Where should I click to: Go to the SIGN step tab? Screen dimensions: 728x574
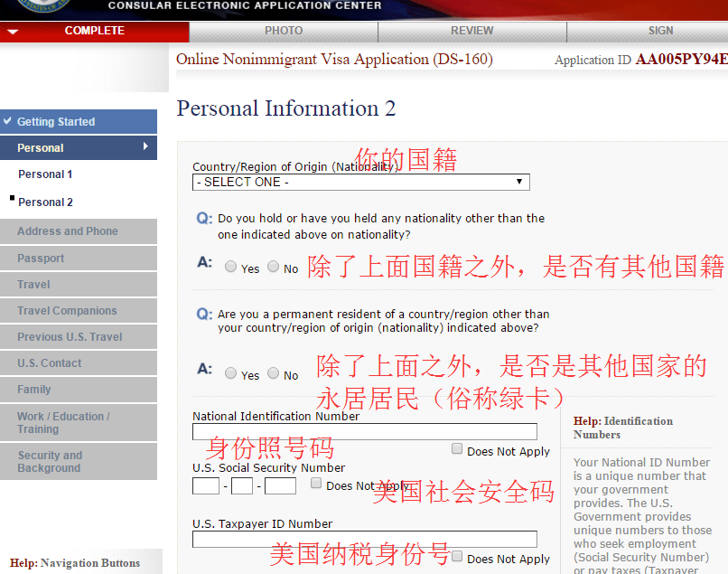click(x=660, y=31)
